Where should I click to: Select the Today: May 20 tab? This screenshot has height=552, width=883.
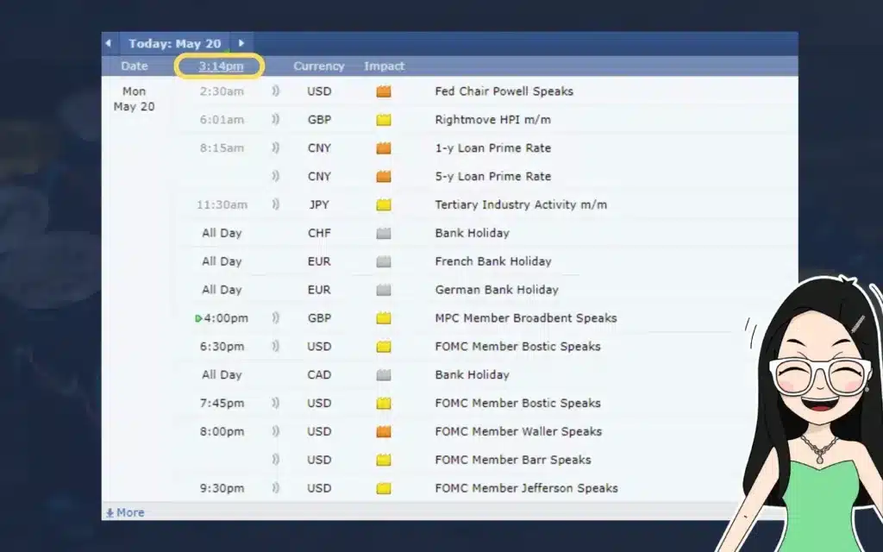click(x=174, y=43)
